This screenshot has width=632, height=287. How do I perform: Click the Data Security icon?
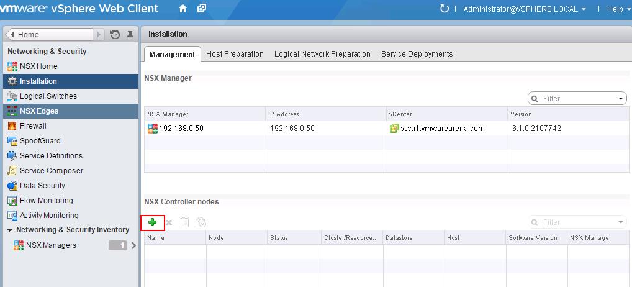coord(12,186)
